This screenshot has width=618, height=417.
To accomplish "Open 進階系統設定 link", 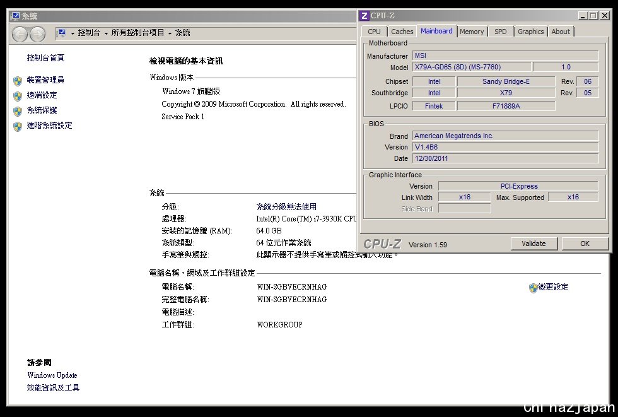I will tap(49, 126).
